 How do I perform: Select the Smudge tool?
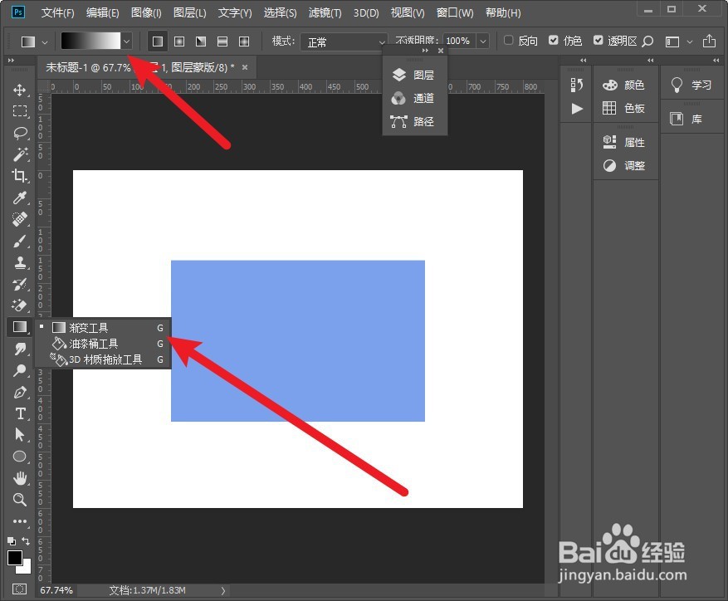coord(19,349)
